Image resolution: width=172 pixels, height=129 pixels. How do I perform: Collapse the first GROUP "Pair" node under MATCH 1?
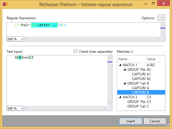coord(125,70)
